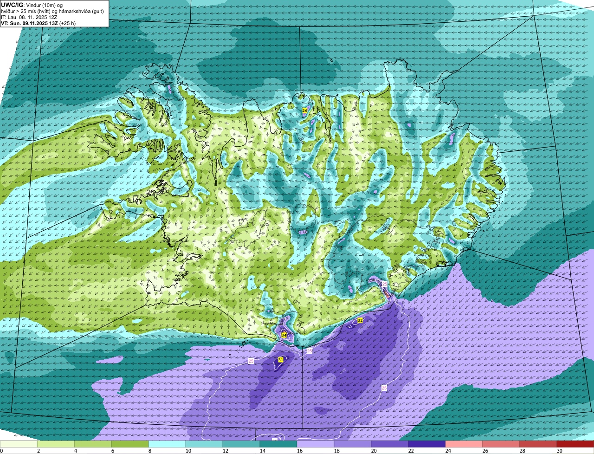594x454 pixels.
Task: Click the 14–16 m/s dark teal swatch
Action: 278,444
